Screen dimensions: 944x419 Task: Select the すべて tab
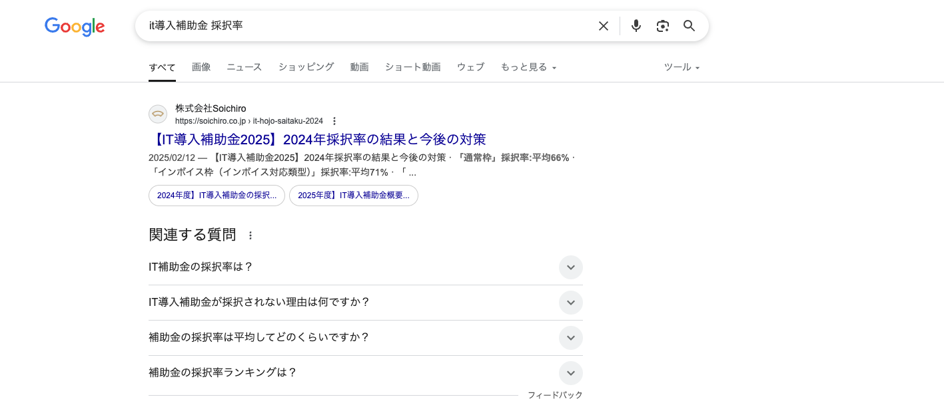(162, 67)
